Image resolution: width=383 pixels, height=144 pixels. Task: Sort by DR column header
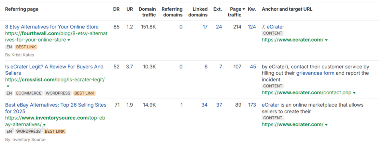[117, 9]
